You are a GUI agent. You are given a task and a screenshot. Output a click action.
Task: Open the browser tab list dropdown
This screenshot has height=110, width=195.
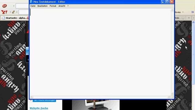193,18
